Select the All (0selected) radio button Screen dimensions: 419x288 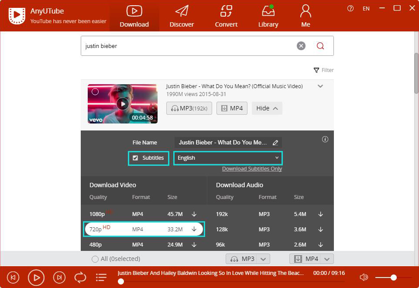coord(95,259)
